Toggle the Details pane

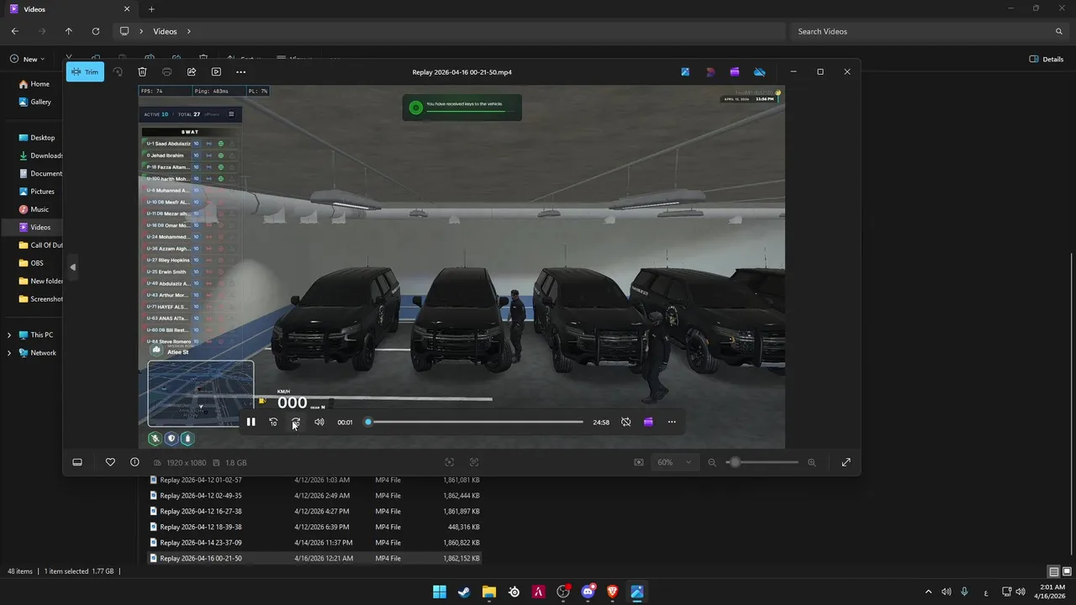pos(1047,60)
